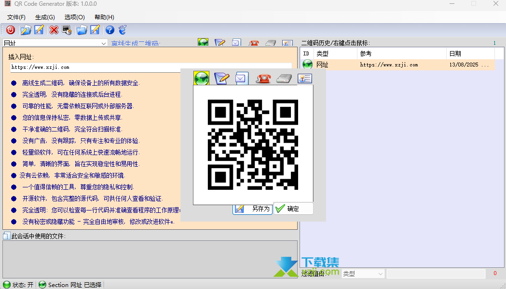Click the blue footprint toolbar icon

click(x=123, y=30)
